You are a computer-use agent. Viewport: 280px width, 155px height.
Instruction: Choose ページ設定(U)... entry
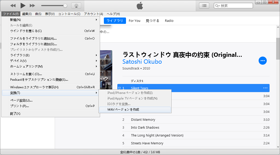(x=51, y=100)
